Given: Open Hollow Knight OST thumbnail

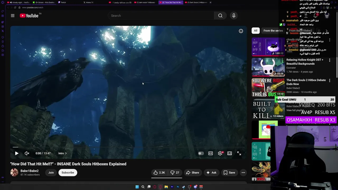Looking at the screenshot, I should [268, 67].
